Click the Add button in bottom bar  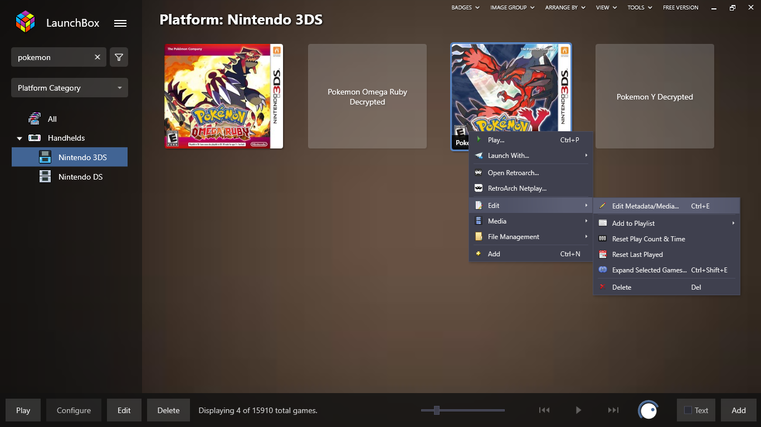[x=739, y=410]
